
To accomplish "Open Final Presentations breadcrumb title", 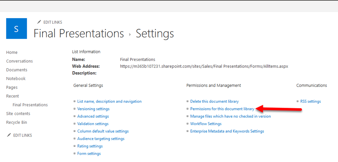I will tap(79, 34).
